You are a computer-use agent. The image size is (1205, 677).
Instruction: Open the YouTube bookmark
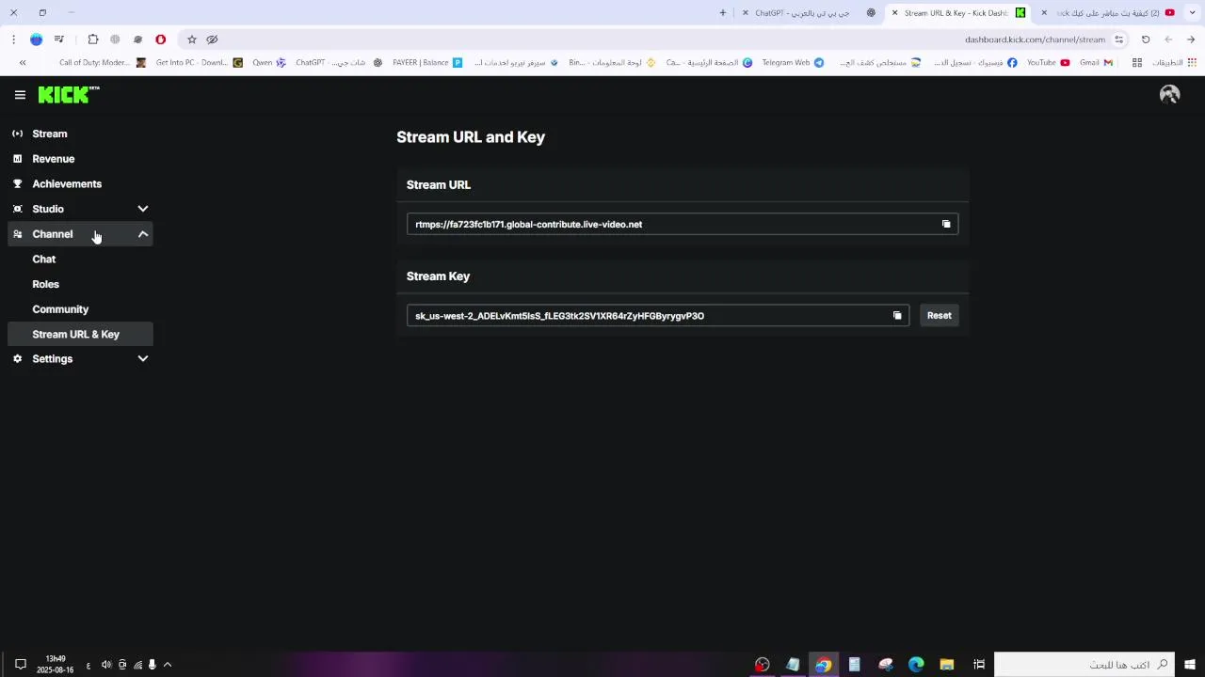click(1048, 63)
